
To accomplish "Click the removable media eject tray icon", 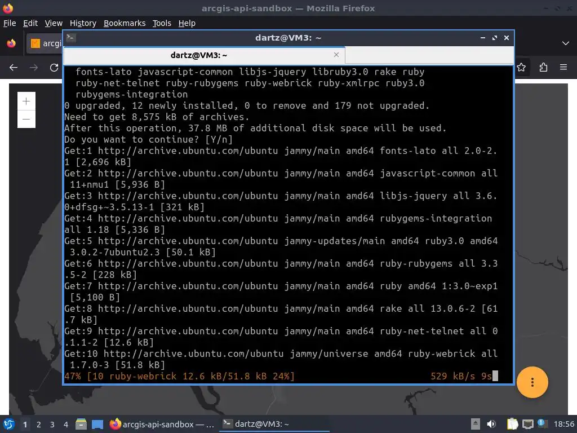I will [x=476, y=424].
